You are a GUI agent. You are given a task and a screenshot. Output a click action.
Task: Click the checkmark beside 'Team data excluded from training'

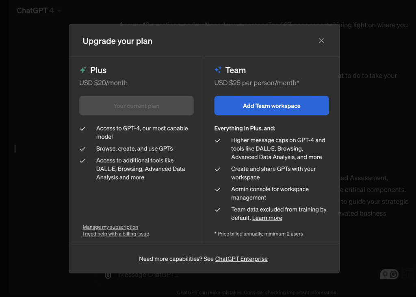(x=218, y=210)
